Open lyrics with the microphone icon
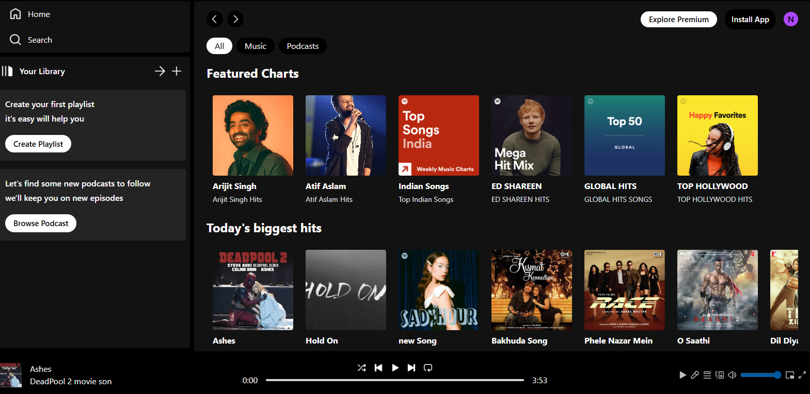The width and height of the screenshot is (810, 394). point(695,375)
